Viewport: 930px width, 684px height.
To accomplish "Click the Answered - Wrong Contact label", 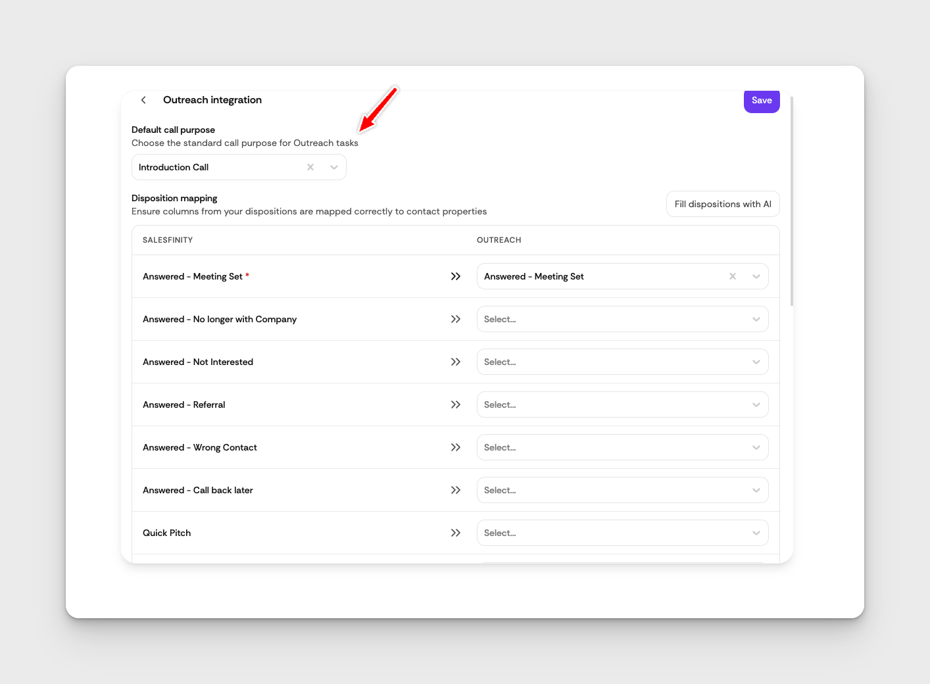I will click(200, 447).
